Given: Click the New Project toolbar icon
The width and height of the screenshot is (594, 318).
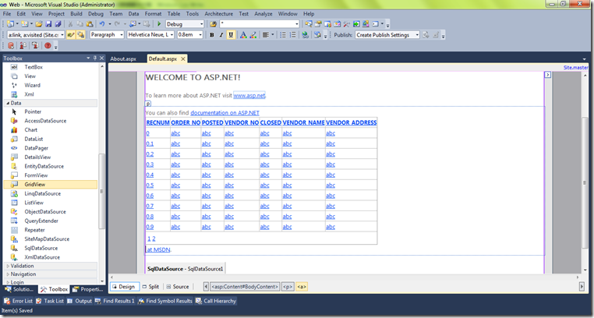Looking at the screenshot, I should point(10,24).
